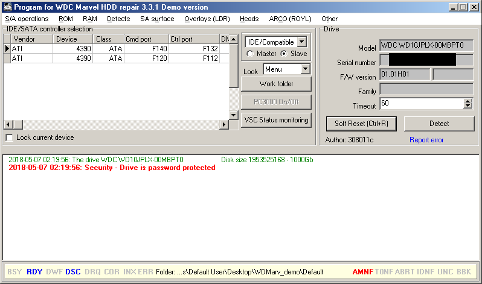Click the VSC Status monitoring button

(x=276, y=120)
